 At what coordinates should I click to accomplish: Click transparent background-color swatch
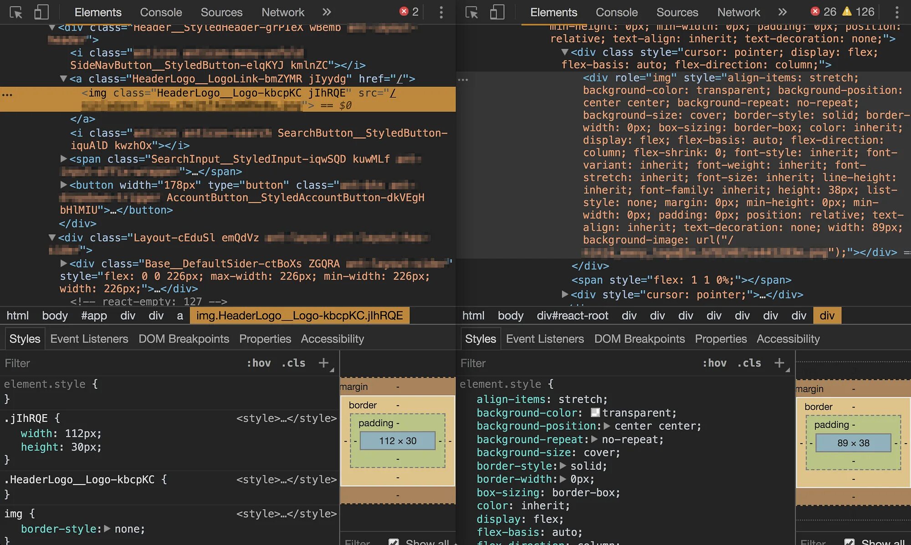(x=595, y=413)
